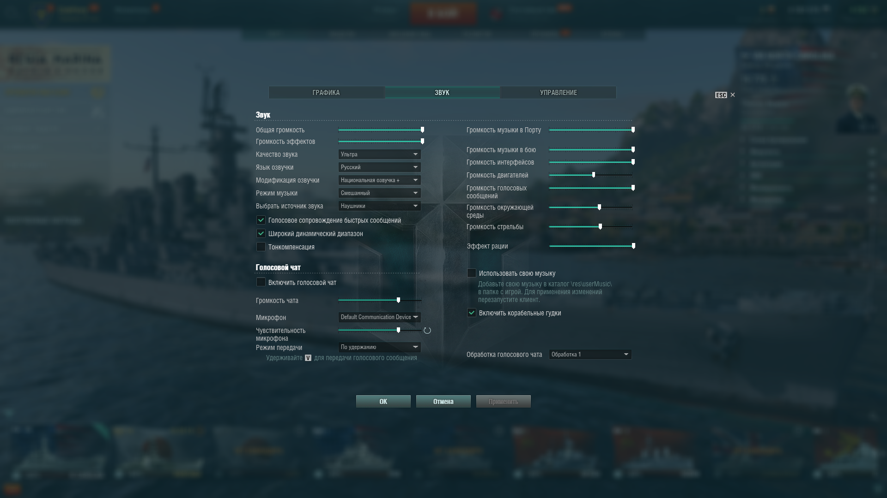Enable Использовать свою музыку checkbox

coord(472,273)
